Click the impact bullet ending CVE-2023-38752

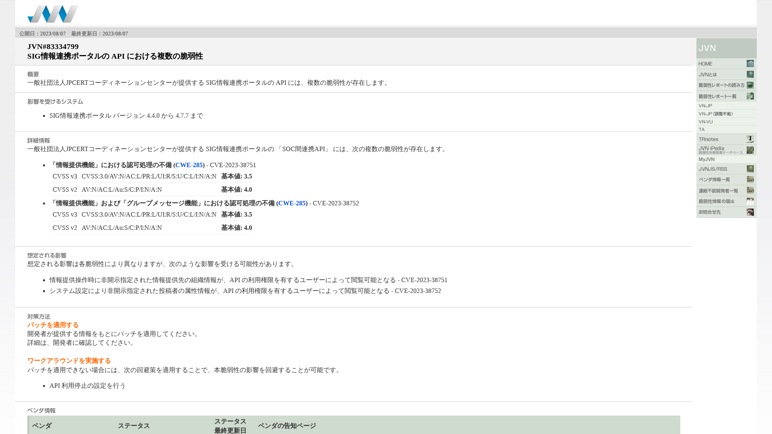(245, 291)
